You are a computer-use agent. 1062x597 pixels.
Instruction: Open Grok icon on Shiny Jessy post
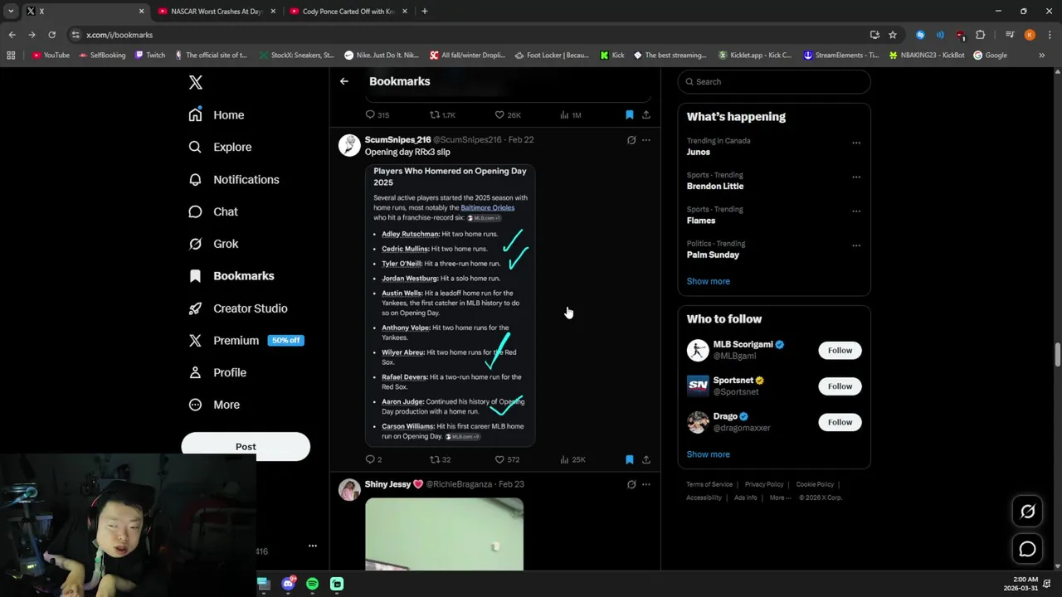631,484
